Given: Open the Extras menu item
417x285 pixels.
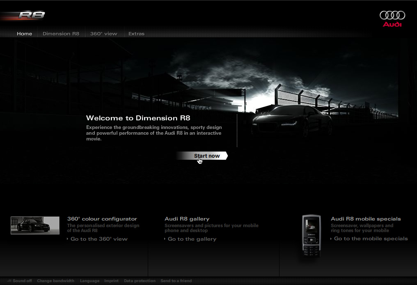Looking at the screenshot, I should [136, 34].
